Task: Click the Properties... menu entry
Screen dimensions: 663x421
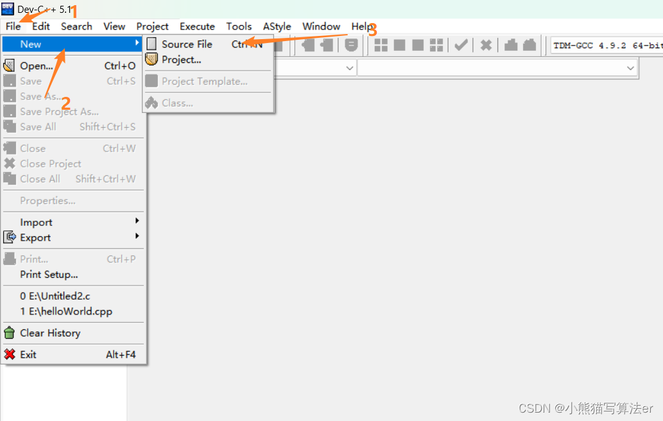Action: click(73, 200)
